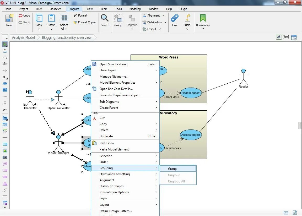The width and height of the screenshot is (302, 216).
Task: Expand the Copy dropdown arrow in toolbar
Action: click(39, 29)
